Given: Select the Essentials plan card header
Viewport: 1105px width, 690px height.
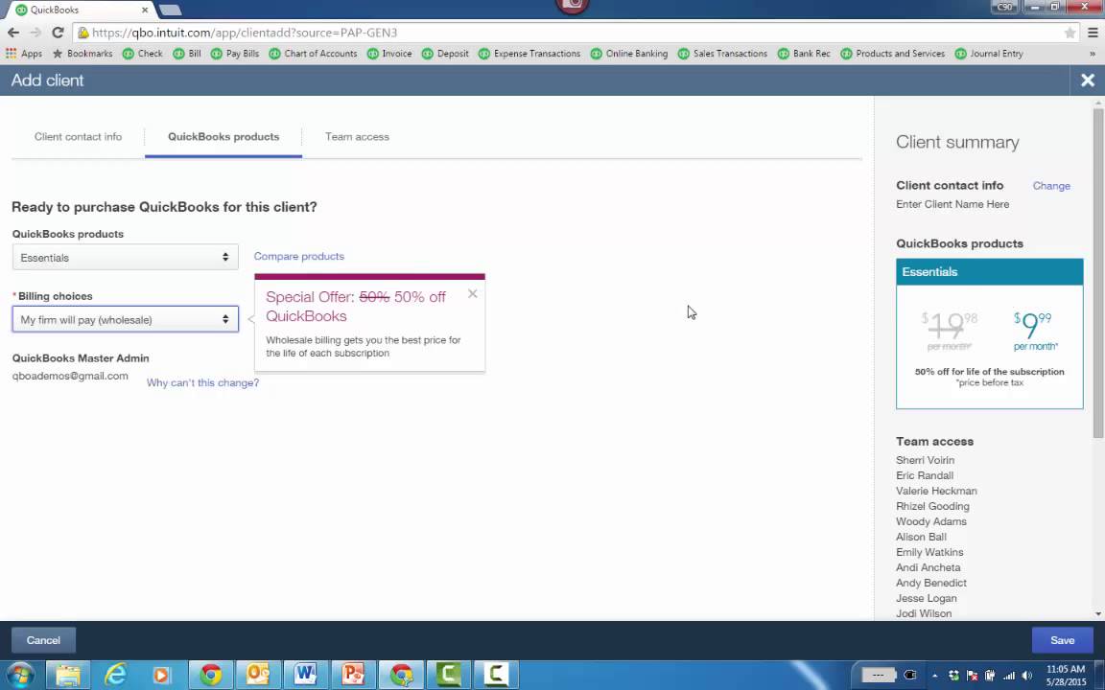Looking at the screenshot, I should 990,272.
